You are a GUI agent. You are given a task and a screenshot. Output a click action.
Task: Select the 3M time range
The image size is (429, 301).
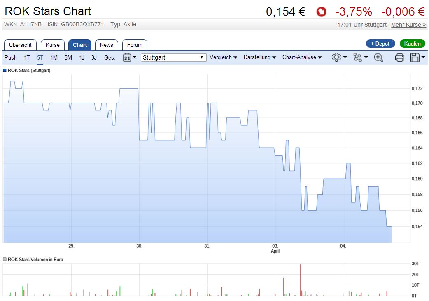click(68, 57)
